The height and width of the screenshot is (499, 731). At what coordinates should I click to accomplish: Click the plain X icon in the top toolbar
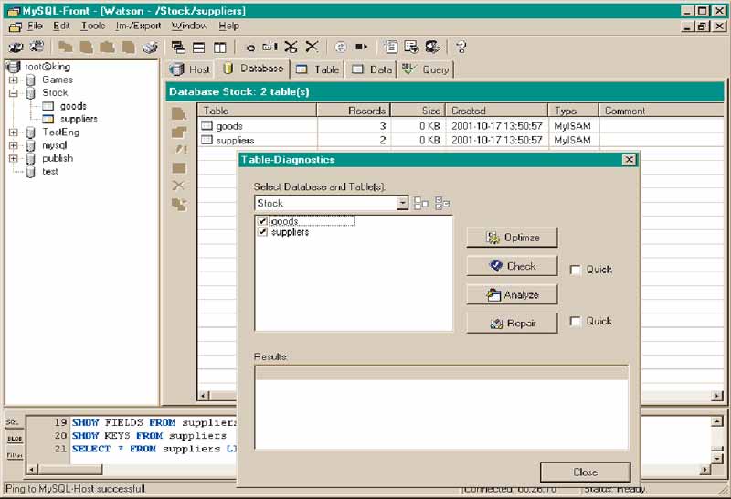(x=312, y=47)
